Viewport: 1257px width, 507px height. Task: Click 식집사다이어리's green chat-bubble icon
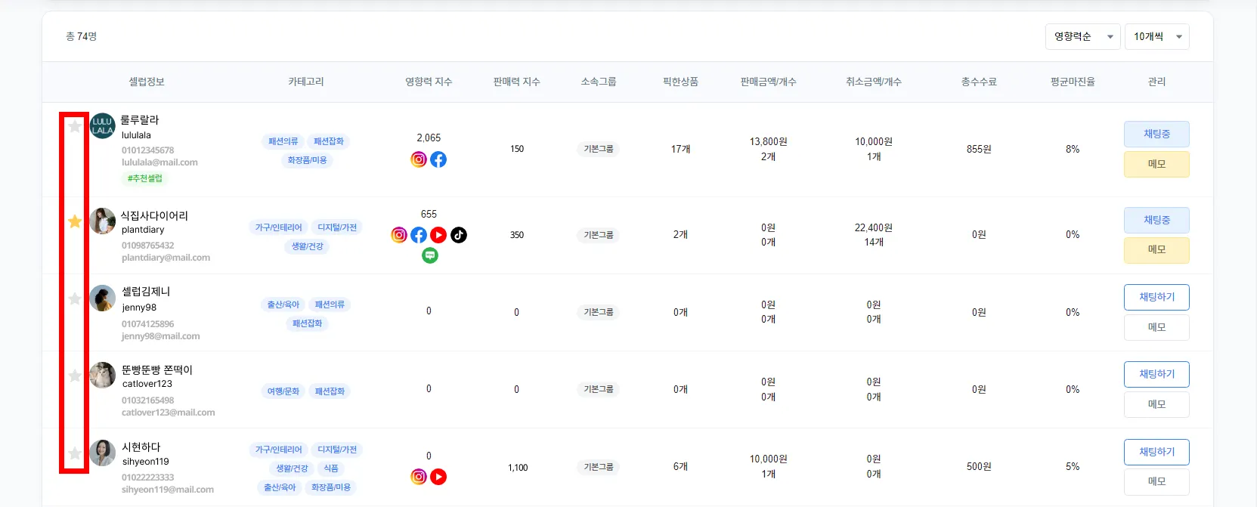430,255
